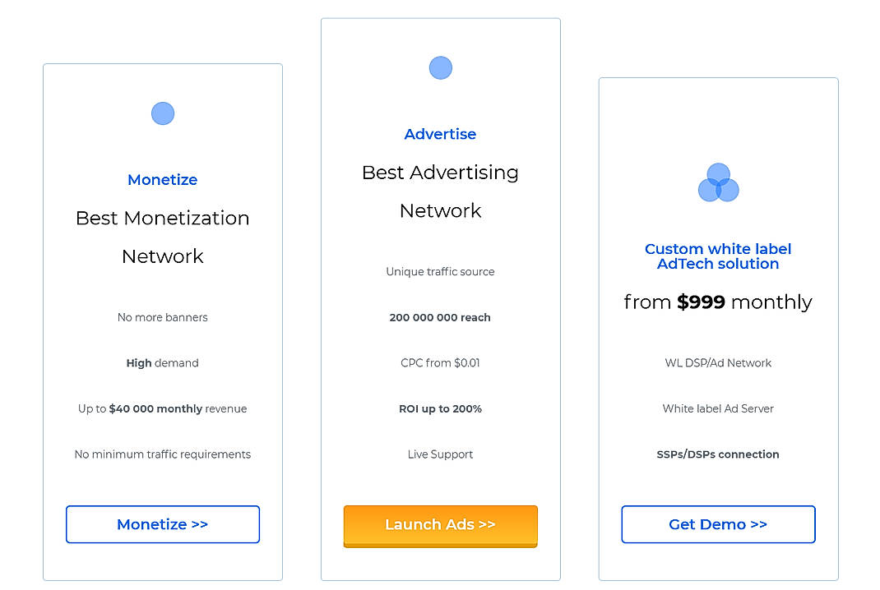Select the Best Monetization Network title
This screenshot has height=590, width=880.
click(x=162, y=237)
